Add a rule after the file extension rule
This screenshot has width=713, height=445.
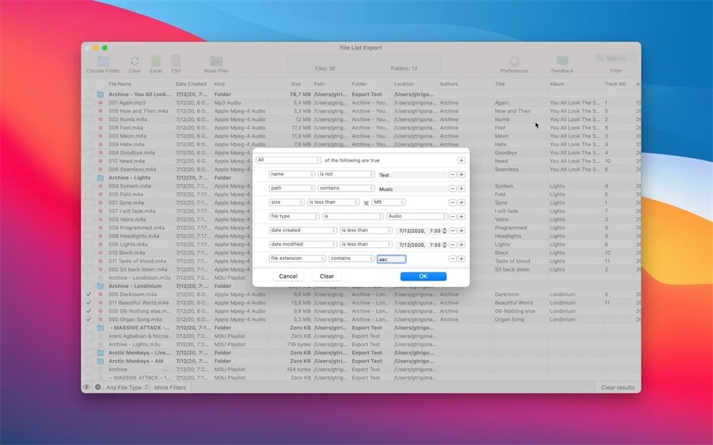[461, 259]
